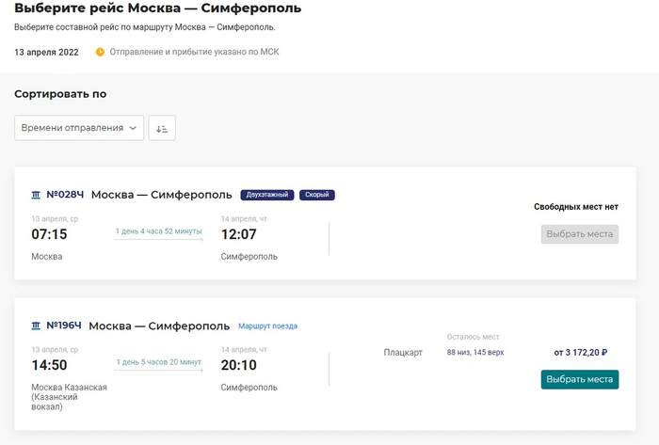Click the "Скорый" badge
The image size is (659, 445).
[317, 195]
